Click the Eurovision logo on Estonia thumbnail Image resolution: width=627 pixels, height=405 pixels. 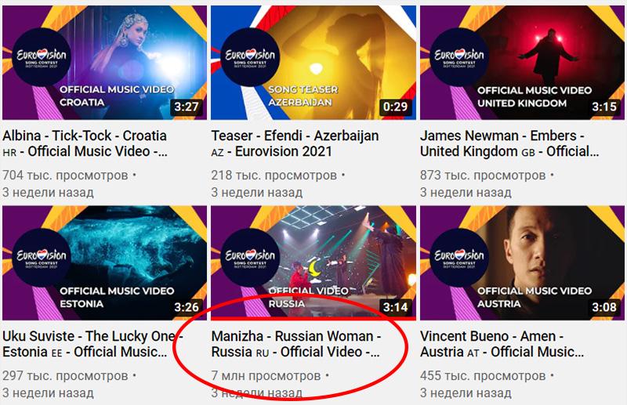pyautogui.click(x=42, y=258)
